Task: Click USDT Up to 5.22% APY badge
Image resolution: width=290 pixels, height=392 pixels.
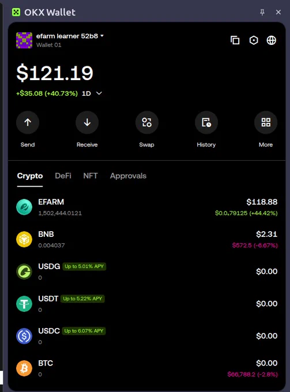Action: [x=82, y=299]
